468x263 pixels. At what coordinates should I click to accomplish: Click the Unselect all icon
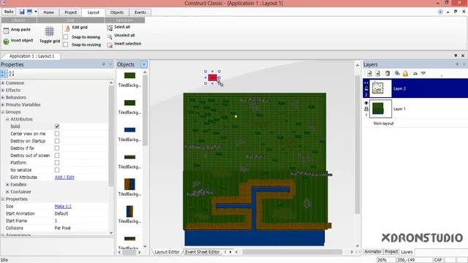[110, 37]
